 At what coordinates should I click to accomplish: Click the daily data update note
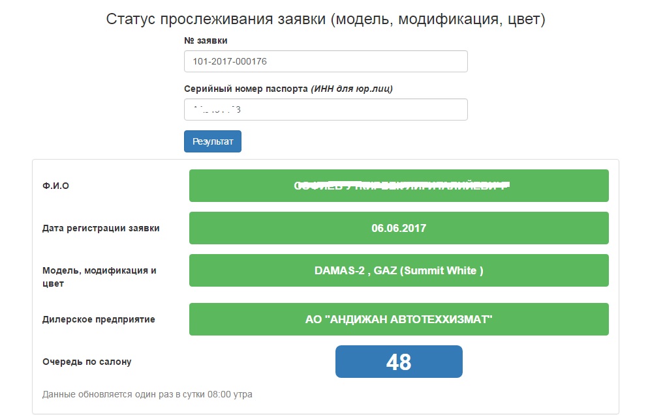point(147,394)
